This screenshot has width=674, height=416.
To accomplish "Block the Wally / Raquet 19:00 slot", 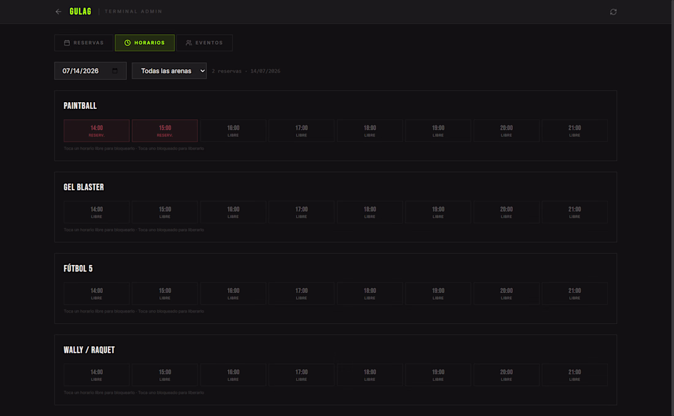I will click(x=438, y=375).
